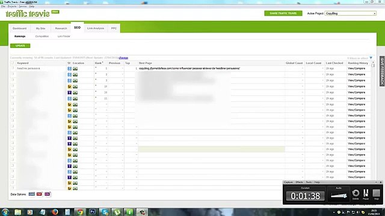The image size is (385, 216).
Task: Open the Link Finder sub-tab
Action: pos(64,36)
